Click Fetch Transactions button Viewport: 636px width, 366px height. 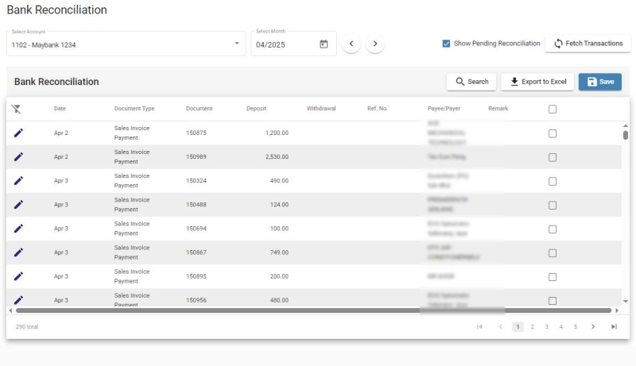click(588, 44)
